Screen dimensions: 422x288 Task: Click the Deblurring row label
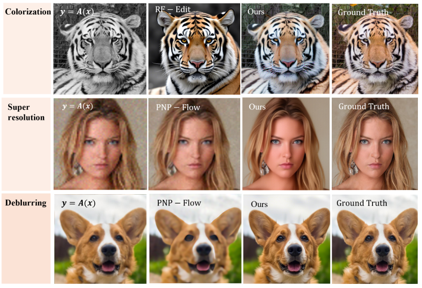[26, 202]
